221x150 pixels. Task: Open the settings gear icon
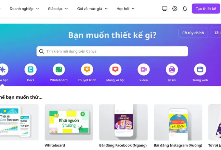click(175, 8)
